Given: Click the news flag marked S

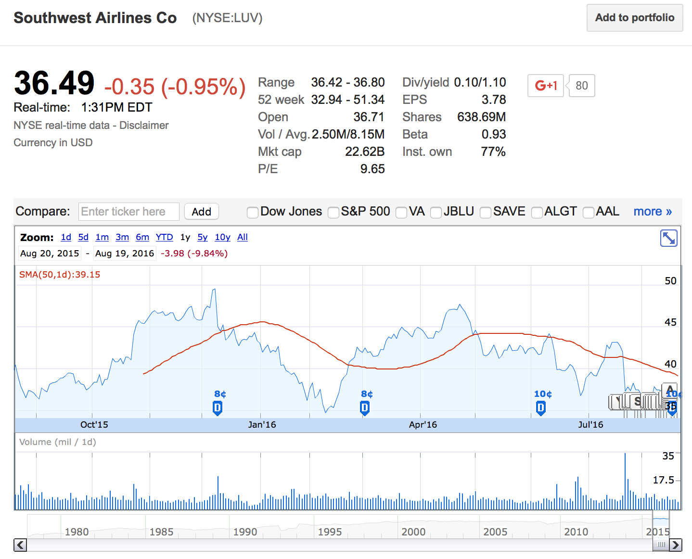Looking at the screenshot, I should [x=637, y=401].
